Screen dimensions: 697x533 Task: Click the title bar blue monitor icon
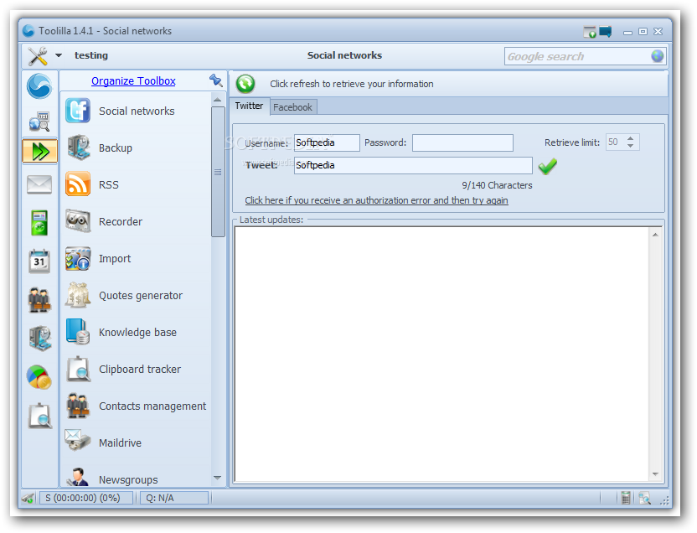(x=606, y=32)
